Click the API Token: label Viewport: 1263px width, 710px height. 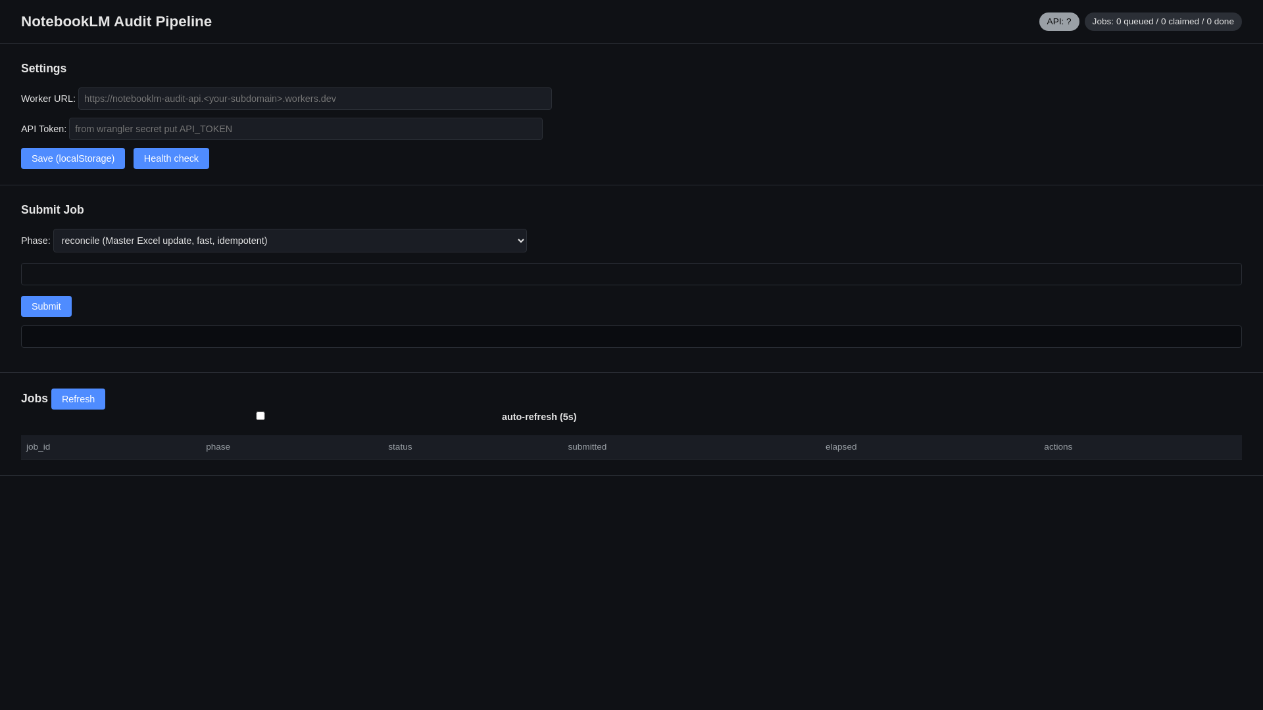coord(43,129)
